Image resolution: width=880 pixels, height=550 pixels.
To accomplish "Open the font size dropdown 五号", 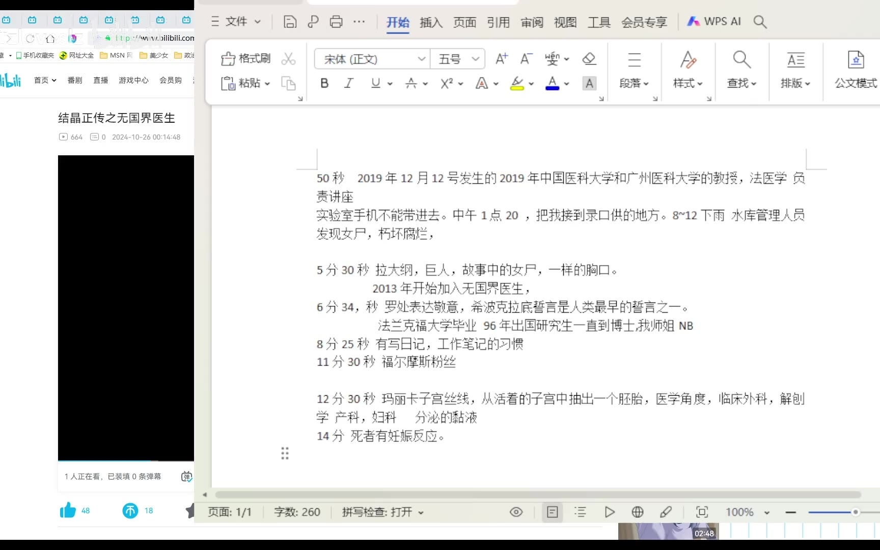I will tap(458, 59).
